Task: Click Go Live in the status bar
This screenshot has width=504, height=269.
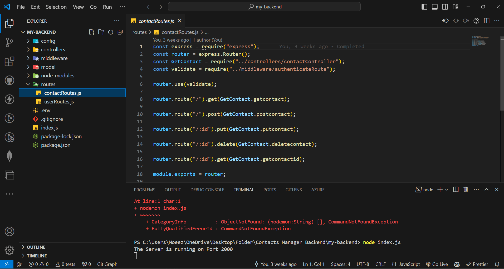Action: tap(437, 264)
